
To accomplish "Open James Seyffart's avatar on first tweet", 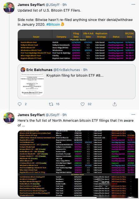I will 9,8.
